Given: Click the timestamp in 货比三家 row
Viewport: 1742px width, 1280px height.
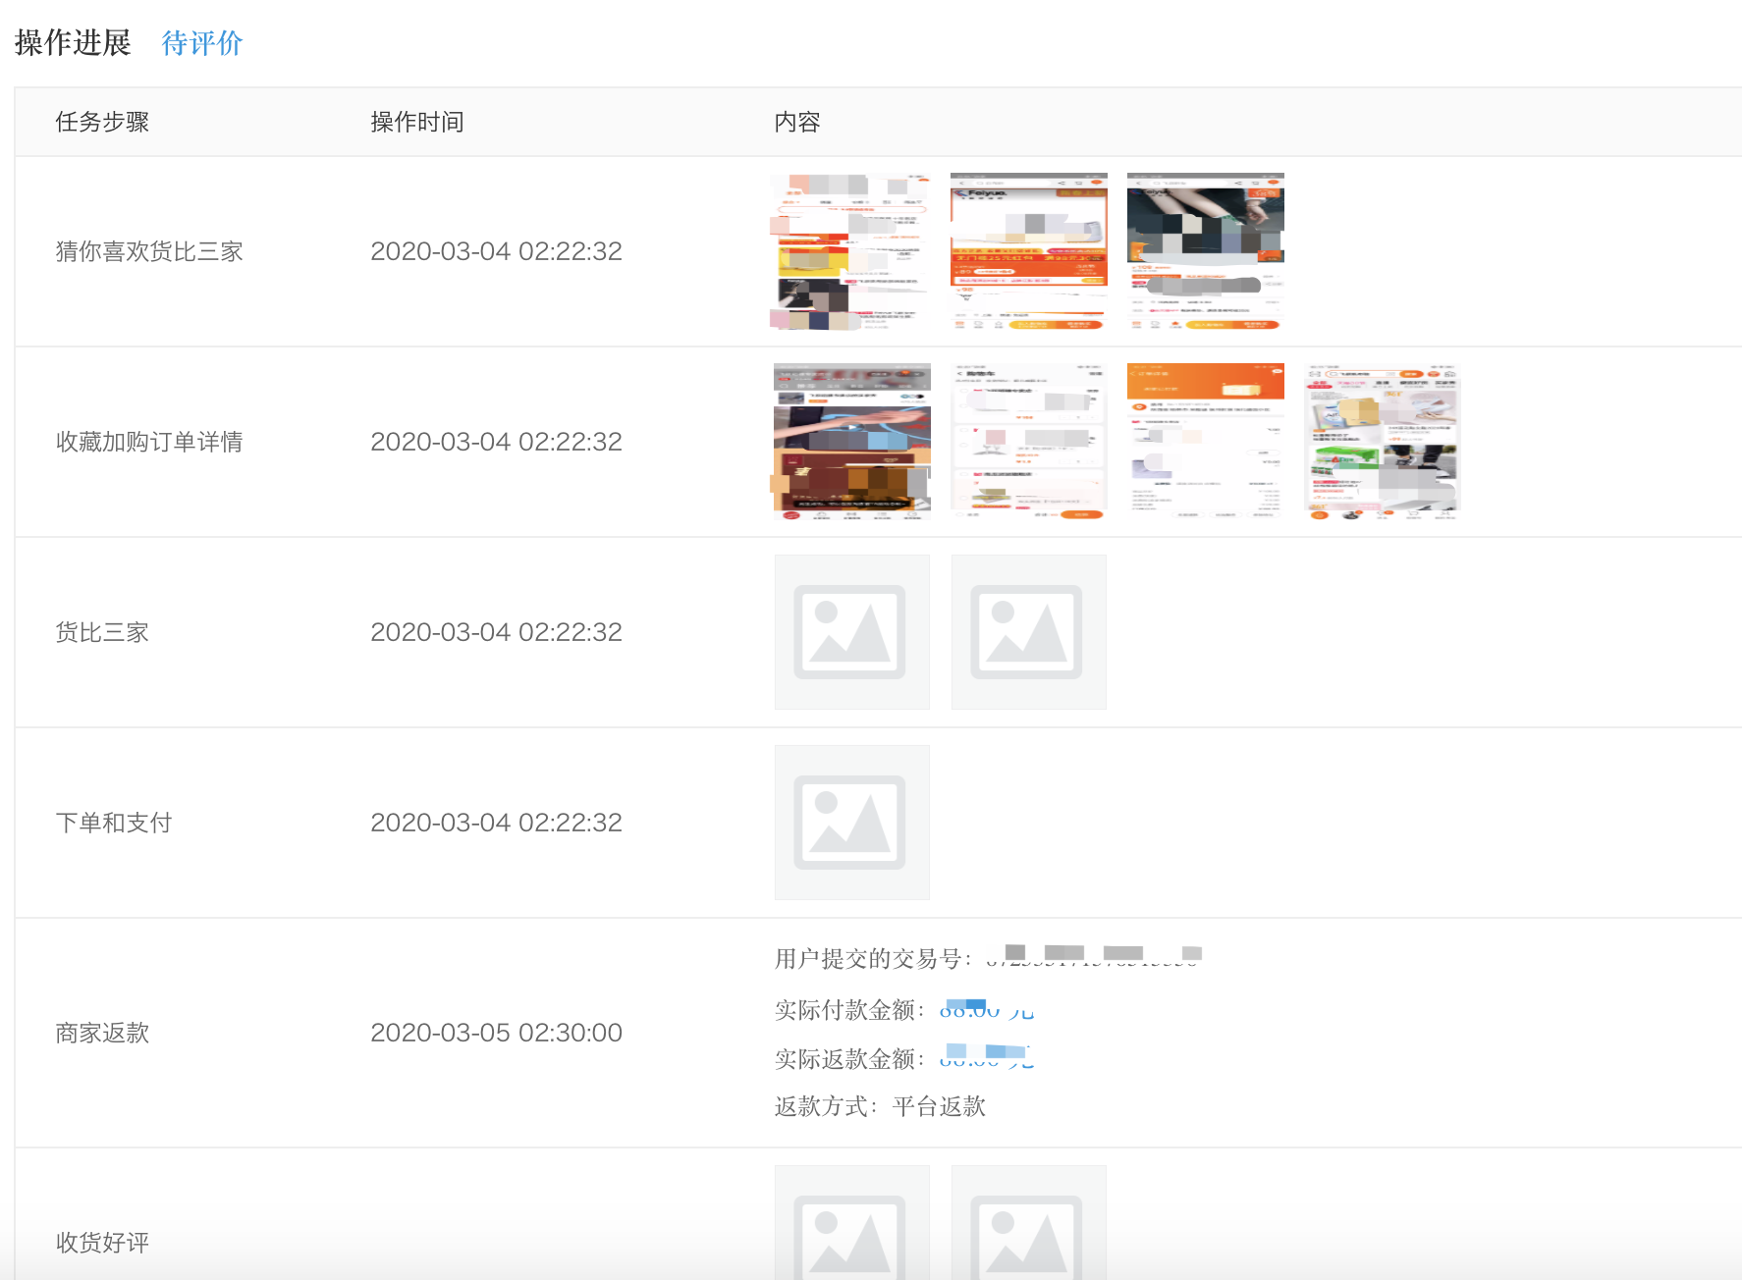Looking at the screenshot, I should 496,632.
